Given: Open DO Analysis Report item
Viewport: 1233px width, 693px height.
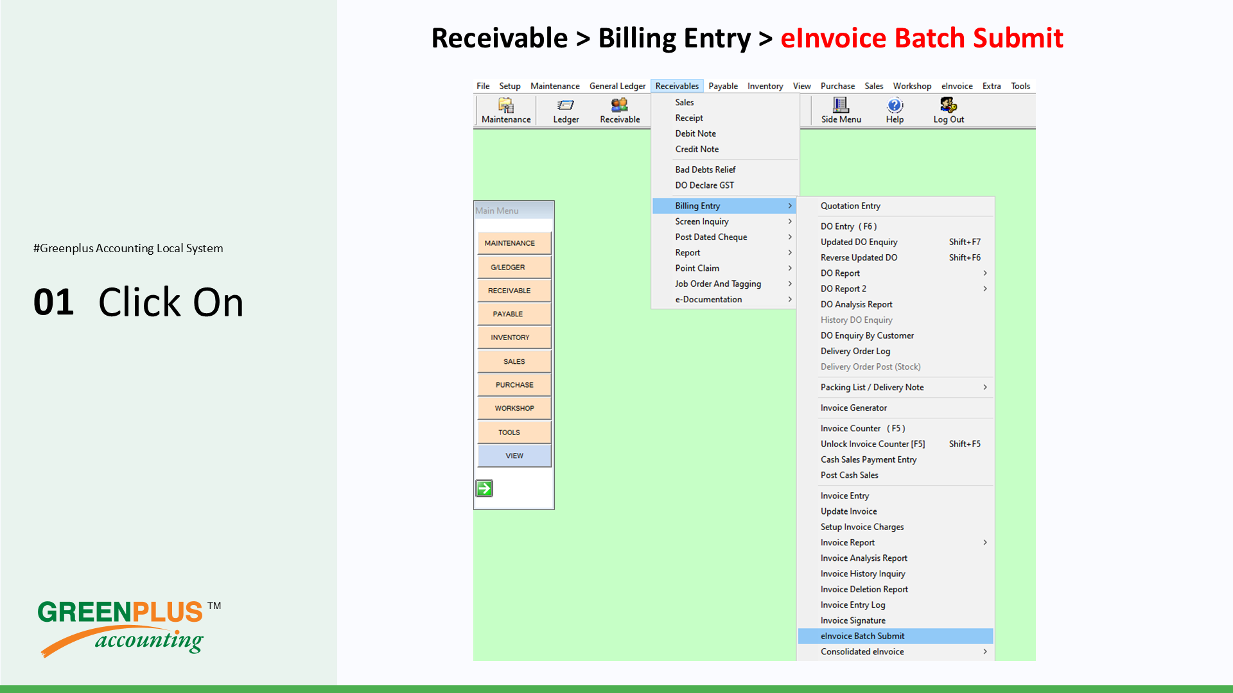Looking at the screenshot, I should coord(895,304).
